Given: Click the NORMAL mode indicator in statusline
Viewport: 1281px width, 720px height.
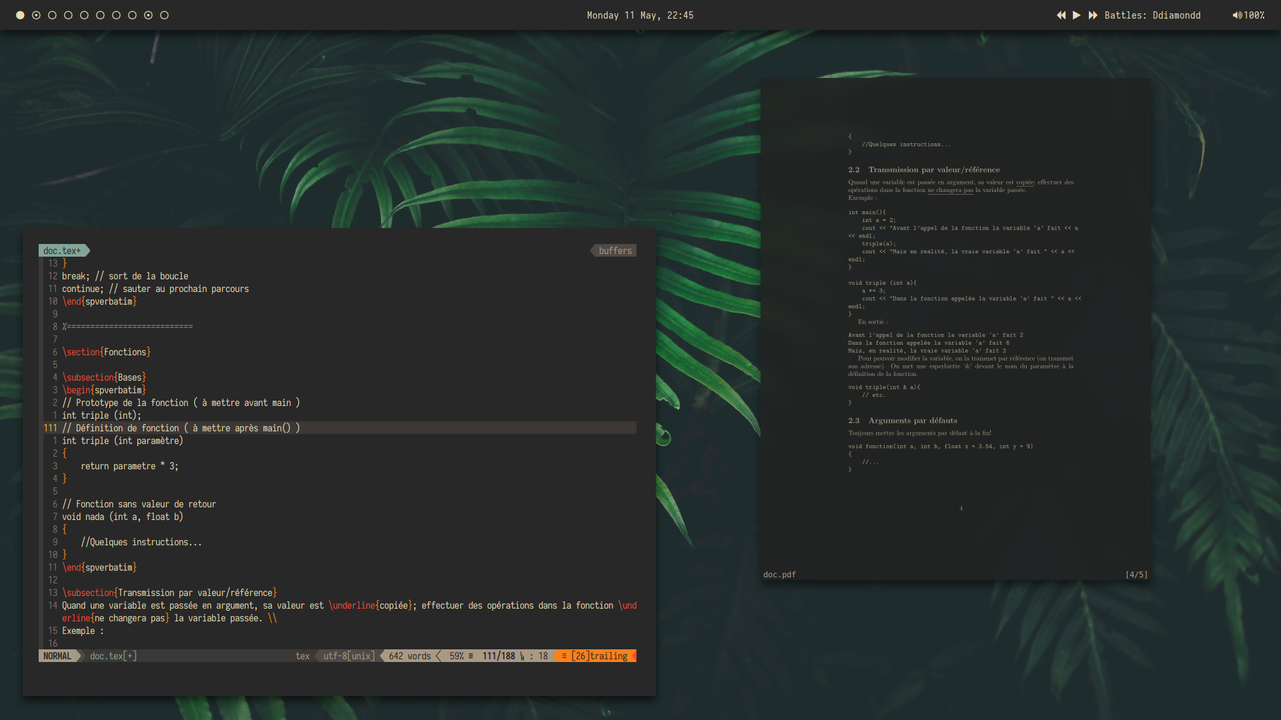Looking at the screenshot, I should tap(57, 656).
